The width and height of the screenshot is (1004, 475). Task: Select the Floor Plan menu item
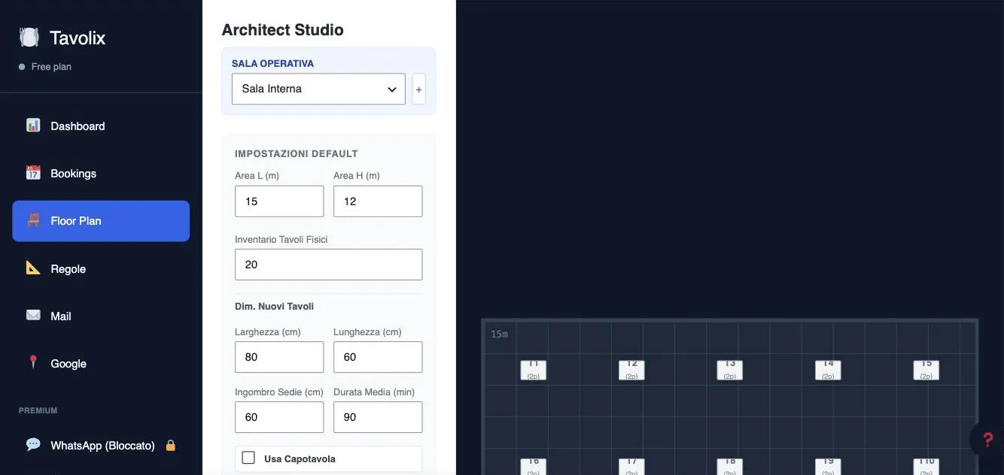[x=101, y=221]
